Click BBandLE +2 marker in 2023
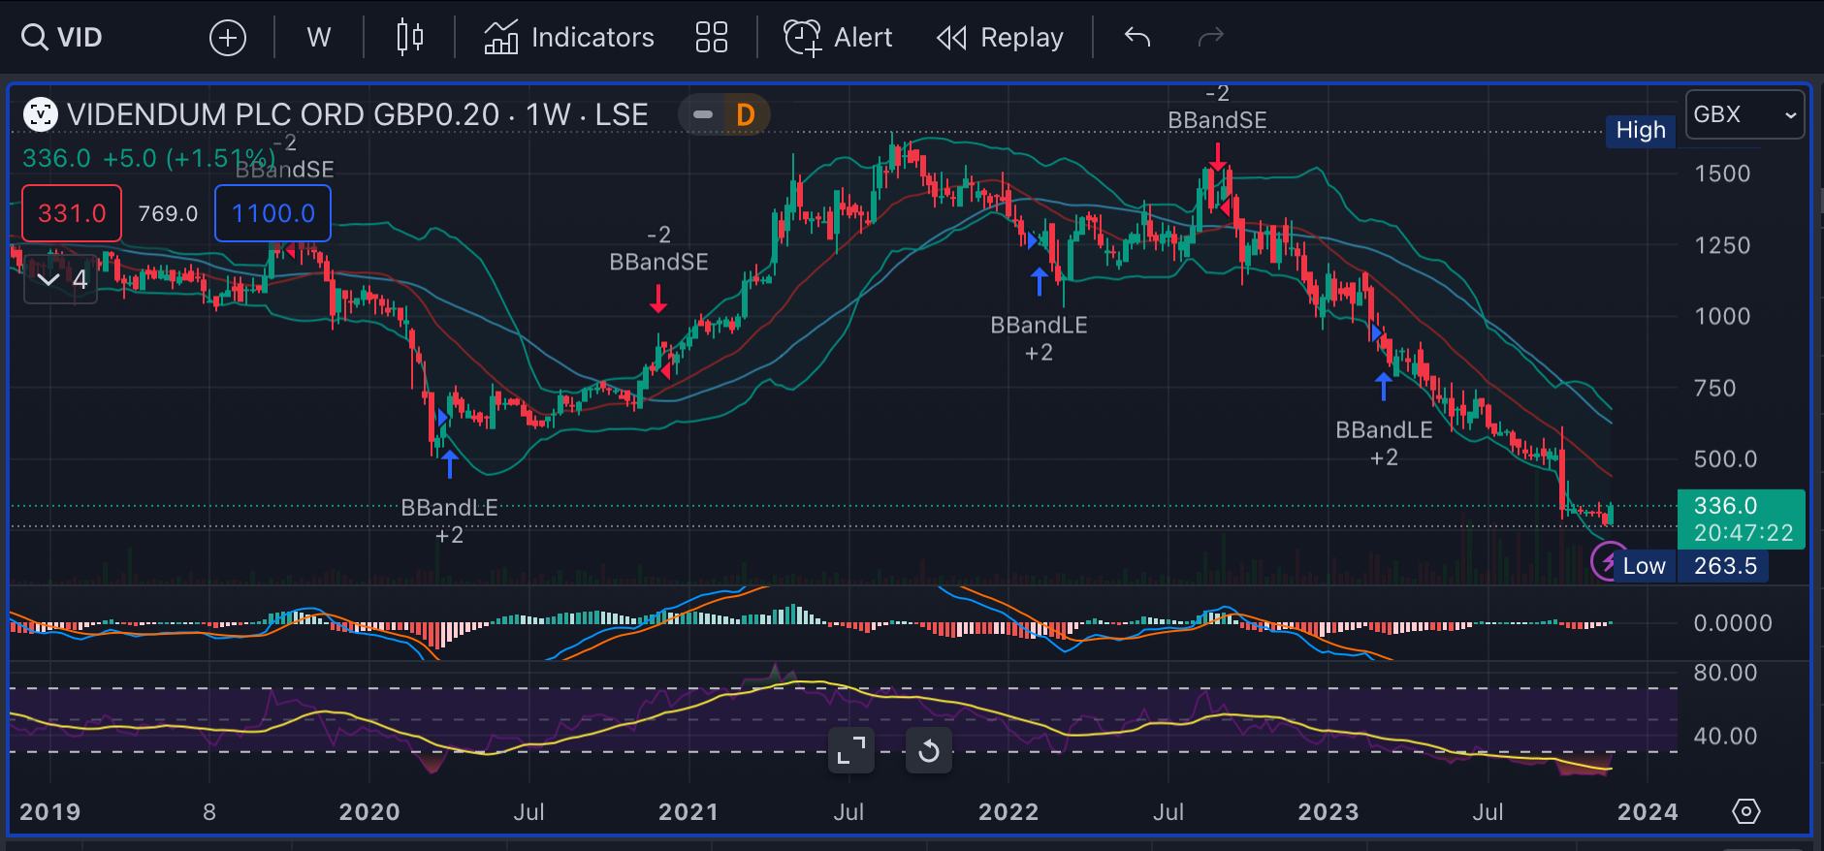Image resolution: width=1824 pixels, height=851 pixels. [1384, 444]
